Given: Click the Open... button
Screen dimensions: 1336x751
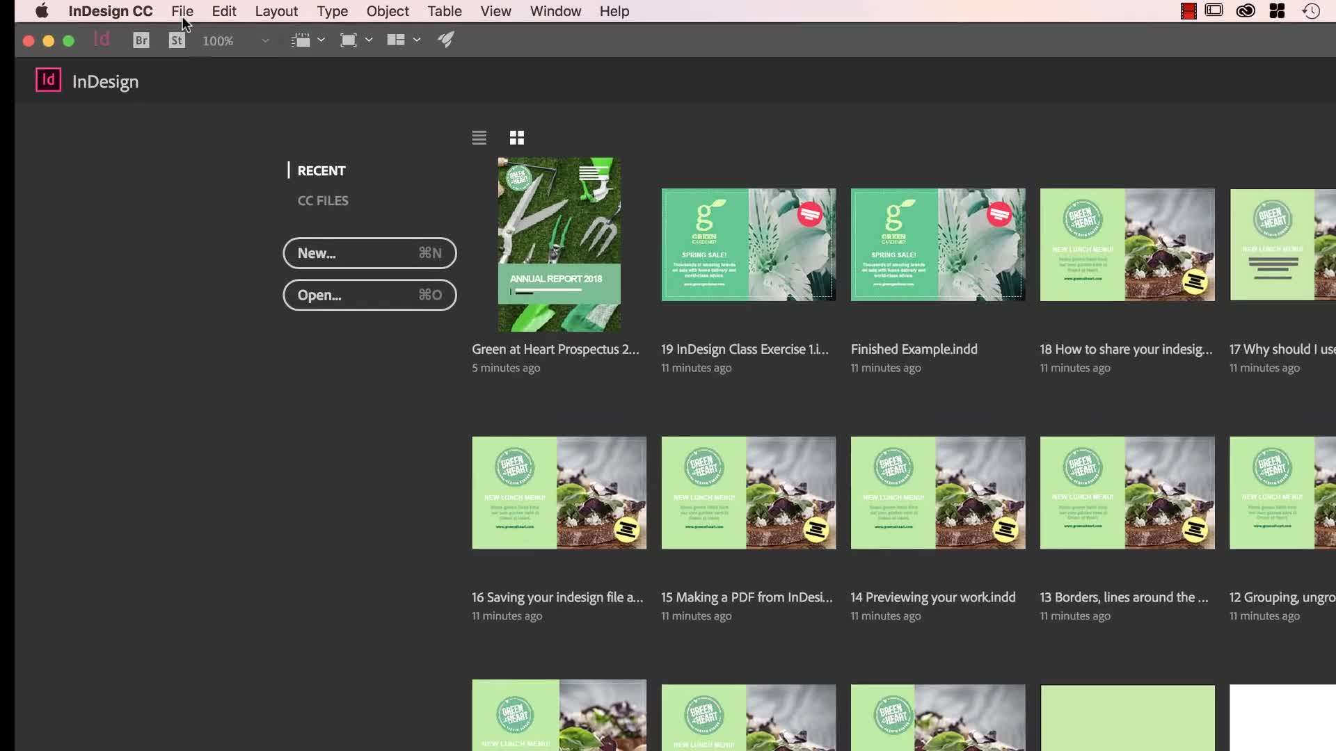Looking at the screenshot, I should click(x=369, y=295).
